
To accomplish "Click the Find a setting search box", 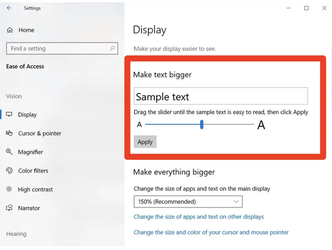I will (57, 48).
